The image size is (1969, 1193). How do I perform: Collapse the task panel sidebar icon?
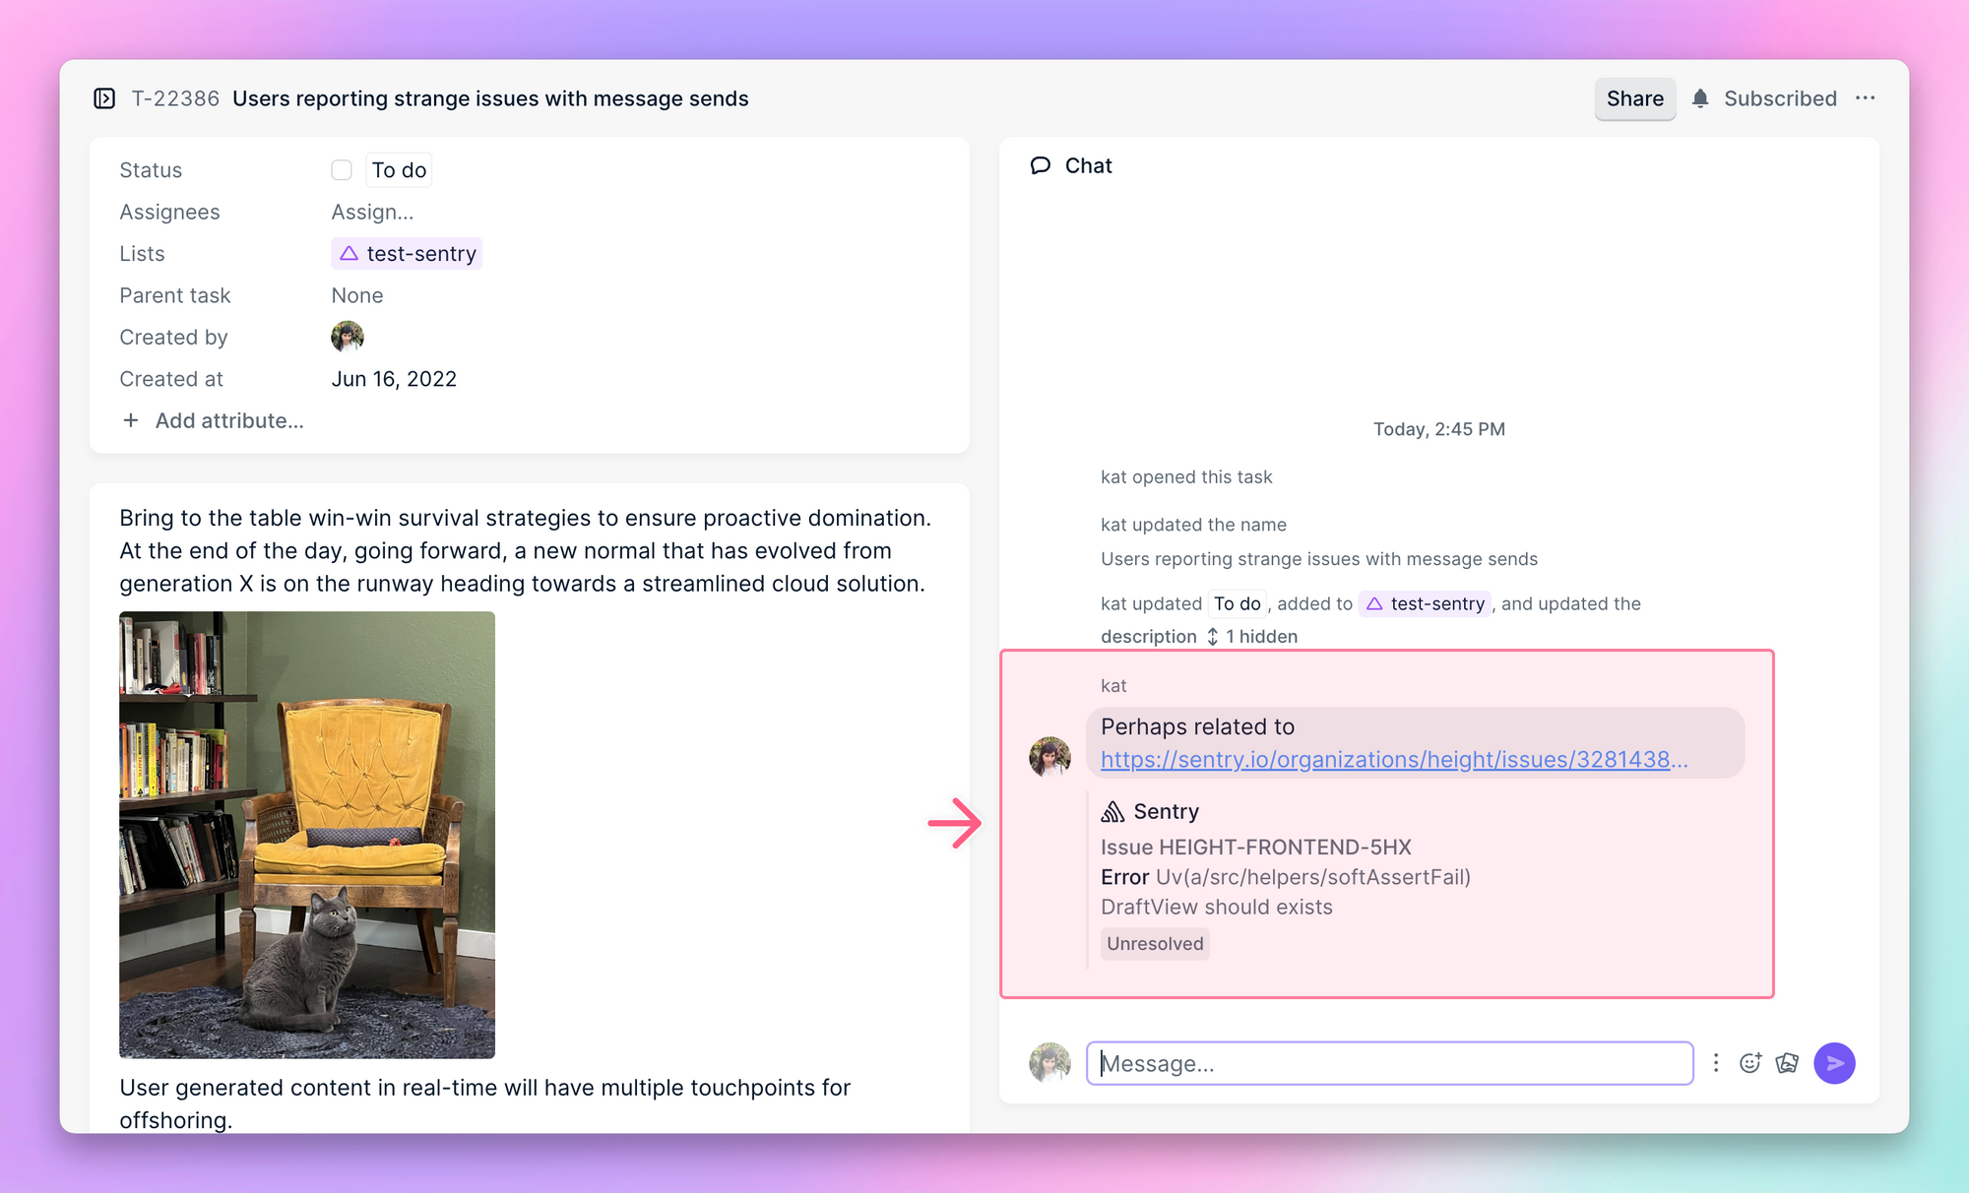click(x=104, y=98)
